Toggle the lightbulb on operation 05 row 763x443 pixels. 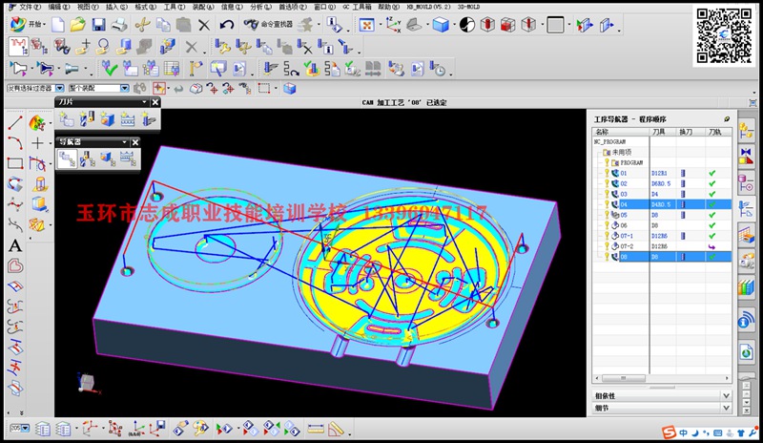pyautogui.click(x=607, y=215)
